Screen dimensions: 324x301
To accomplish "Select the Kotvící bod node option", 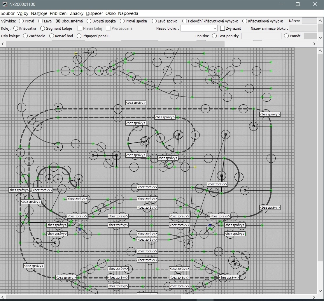I will 52,36.
